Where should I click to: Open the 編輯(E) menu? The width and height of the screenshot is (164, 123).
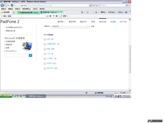pyautogui.click(x=11, y=9)
